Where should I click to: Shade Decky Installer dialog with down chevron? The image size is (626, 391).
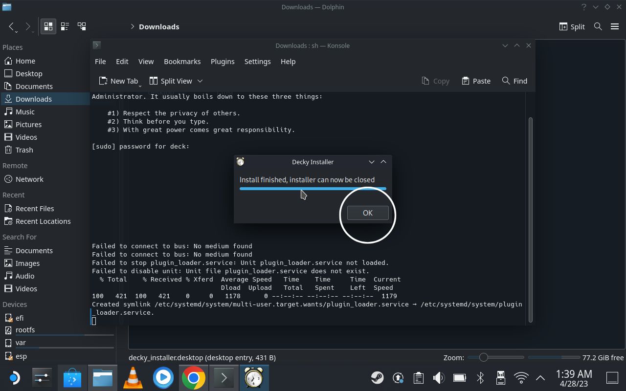(x=371, y=162)
